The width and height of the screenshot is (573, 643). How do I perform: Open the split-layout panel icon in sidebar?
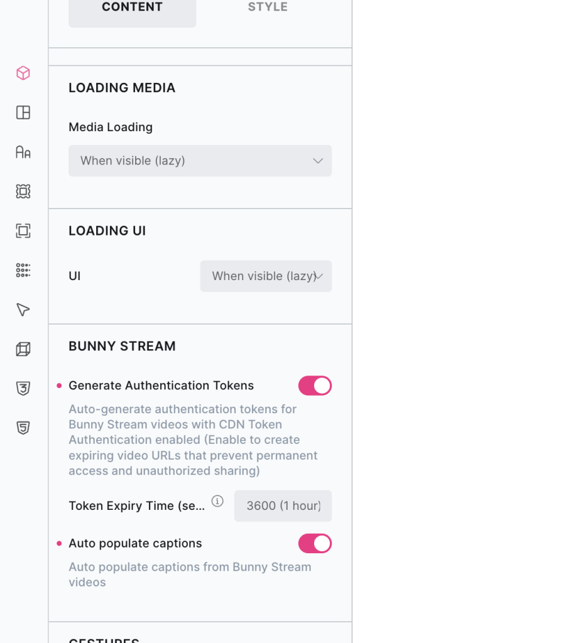coord(23,112)
